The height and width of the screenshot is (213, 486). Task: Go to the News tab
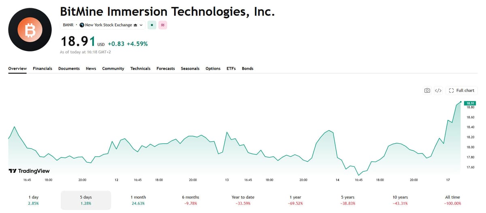(91, 68)
